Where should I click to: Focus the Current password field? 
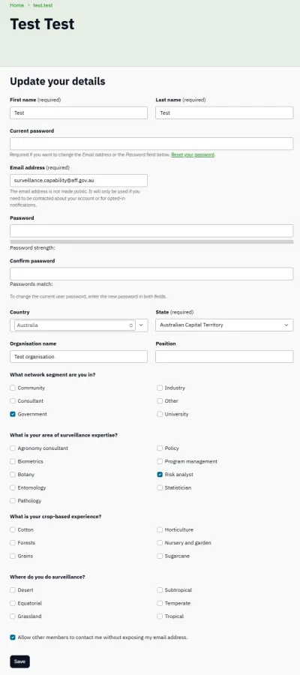[151, 144]
